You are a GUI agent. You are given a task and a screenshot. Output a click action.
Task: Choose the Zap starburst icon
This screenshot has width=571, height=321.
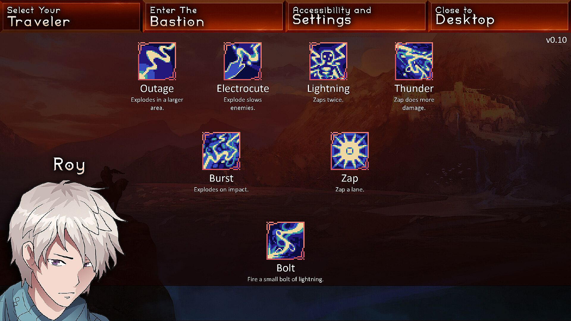(350, 151)
